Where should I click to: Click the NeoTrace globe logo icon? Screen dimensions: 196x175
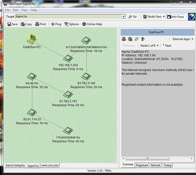point(192,17)
